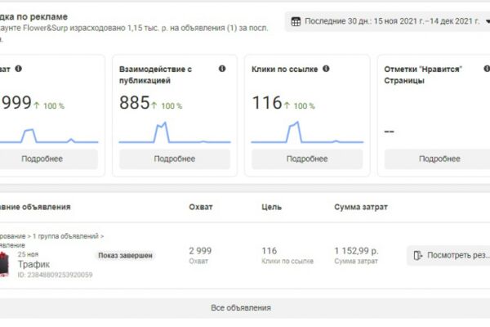Click the Цель column header
This screenshot has height=327, width=490.
(272, 207)
